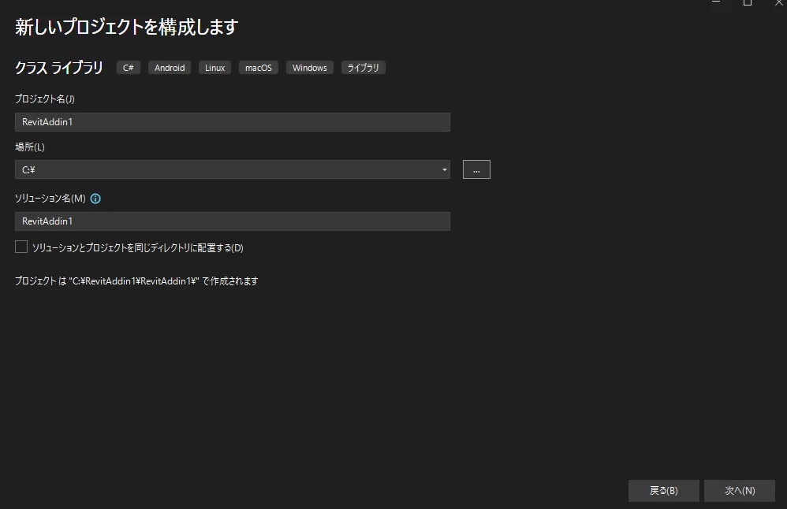Focus the solution name (ソリューション名) field

point(233,221)
